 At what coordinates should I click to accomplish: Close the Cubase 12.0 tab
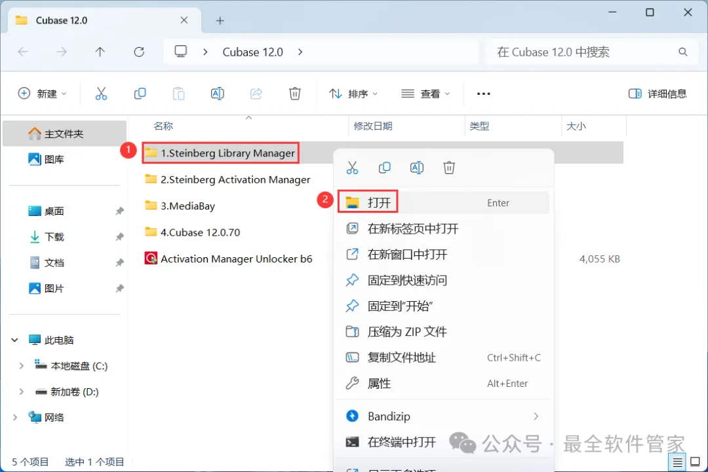(x=184, y=20)
